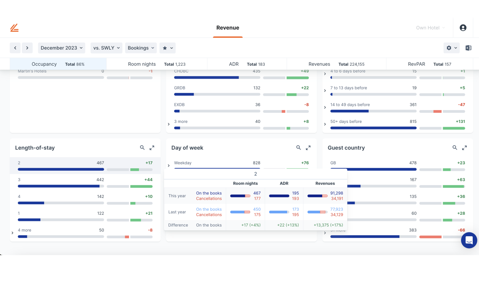Expand the Weekday row
Viewport: 479px width, 299px height.
(169, 166)
